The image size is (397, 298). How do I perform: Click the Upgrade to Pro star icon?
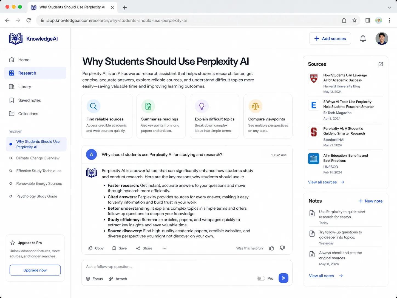point(12,243)
